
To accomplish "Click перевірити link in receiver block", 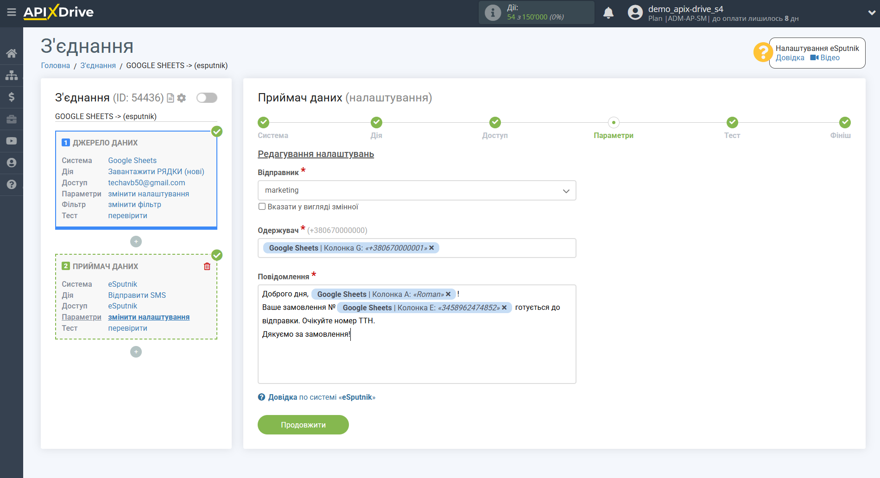I will point(128,328).
